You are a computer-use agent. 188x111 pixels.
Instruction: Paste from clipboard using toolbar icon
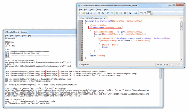point(99,13)
